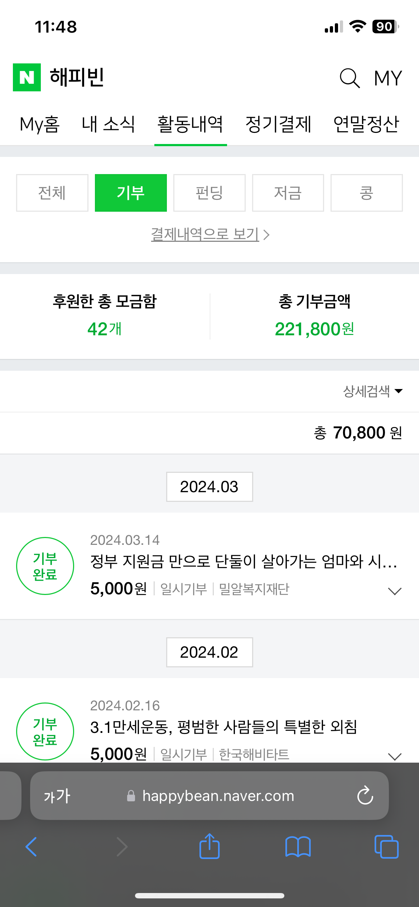Switch to the 정기결제 tab
The width and height of the screenshot is (419, 907).
point(278,125)
